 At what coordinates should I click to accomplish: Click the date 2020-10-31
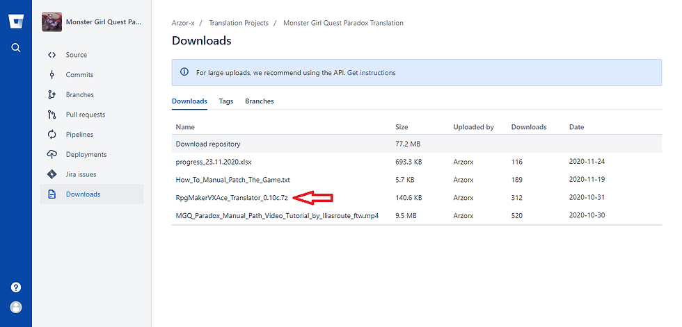[587, 197]
